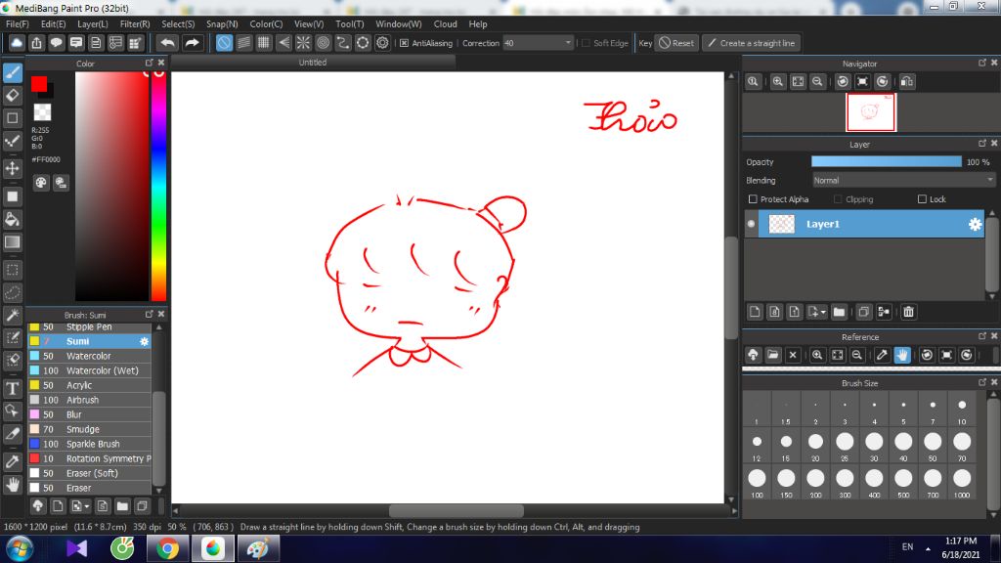Select the Magic Wand tool
The height and width of the screenshot is (563, 1001).
(12, 316)
